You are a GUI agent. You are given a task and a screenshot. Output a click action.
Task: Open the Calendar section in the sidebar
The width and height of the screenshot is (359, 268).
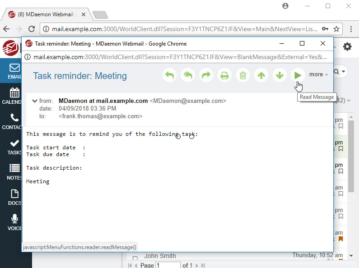click(x=12, y=96)
